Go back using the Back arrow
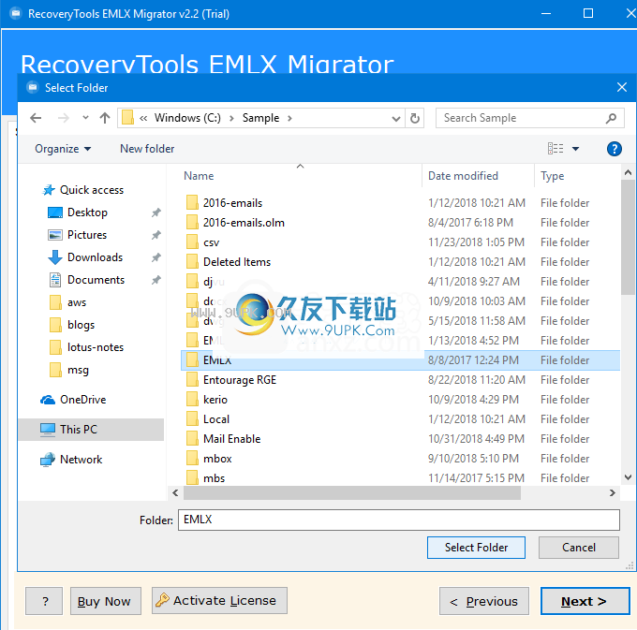Screen dimensions: 637x630 coord(36,118)
